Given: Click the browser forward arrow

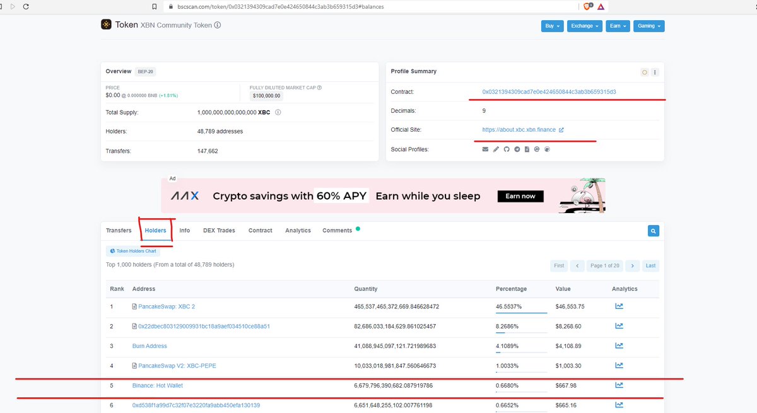Looking at the screenshot, I should click(13, 6).
